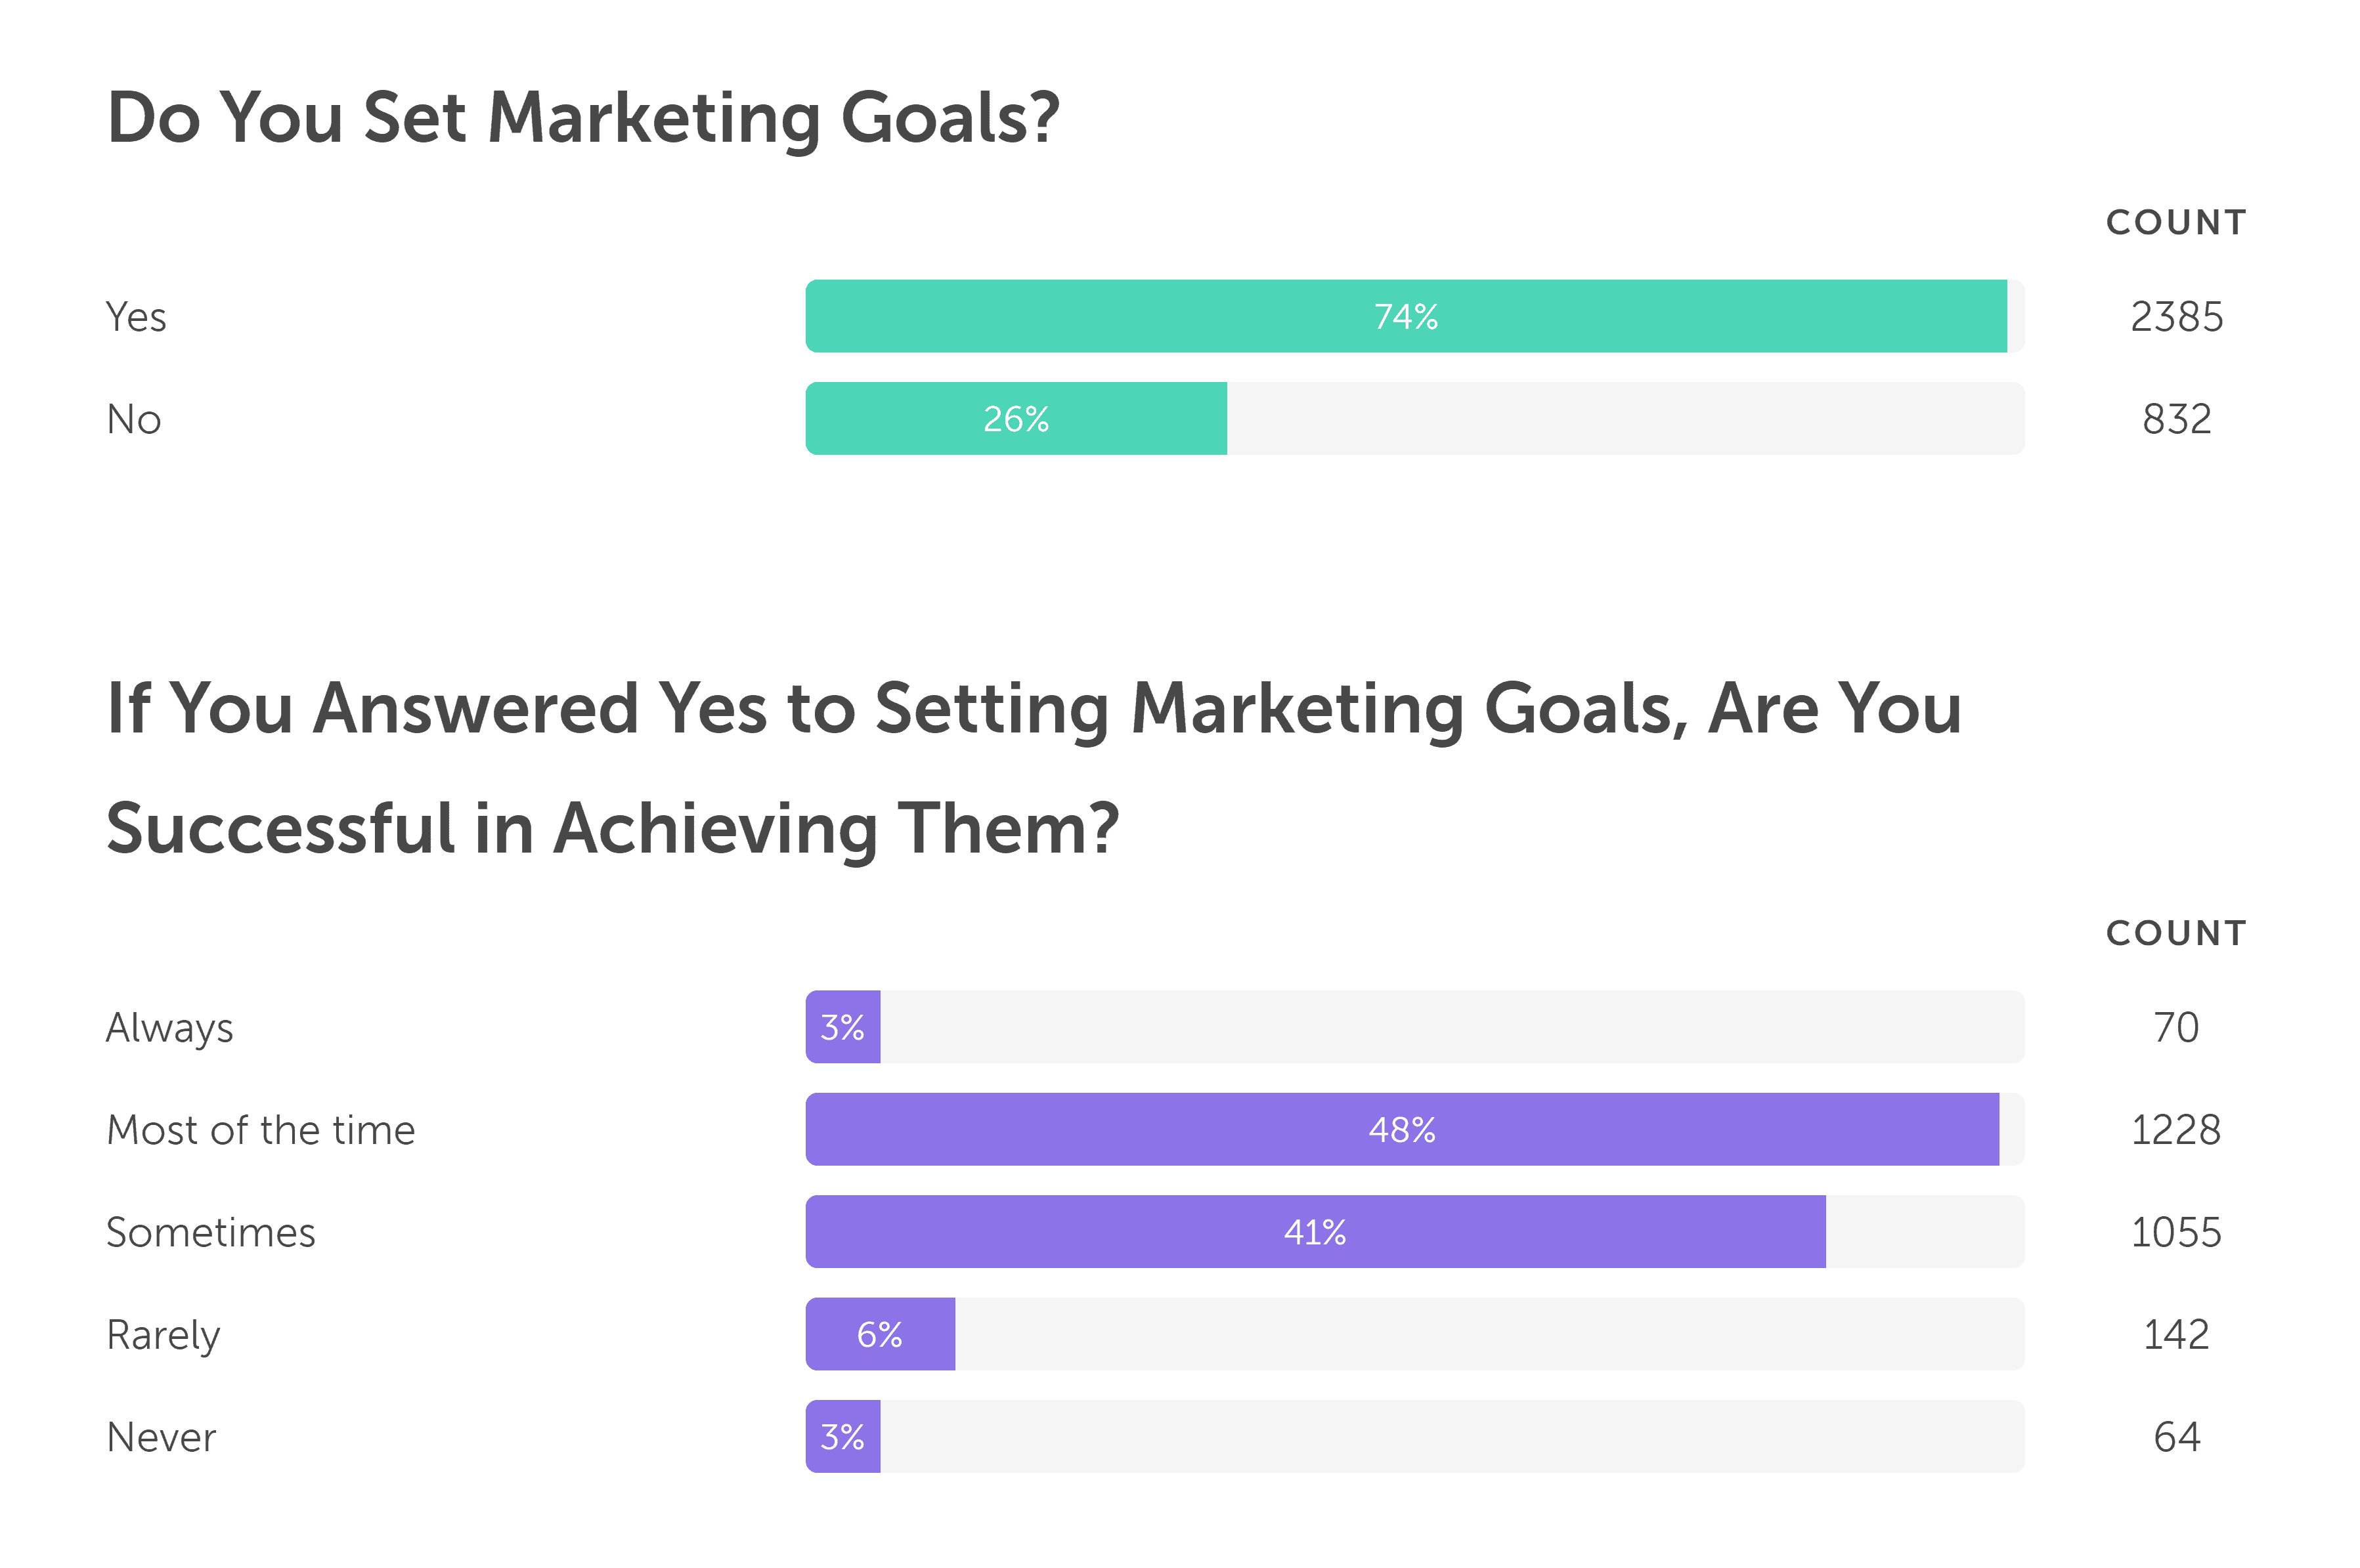Screen dimensions: 2360x1568
Task: Select the purple 48% bar
Action: coord(1401,1129)
